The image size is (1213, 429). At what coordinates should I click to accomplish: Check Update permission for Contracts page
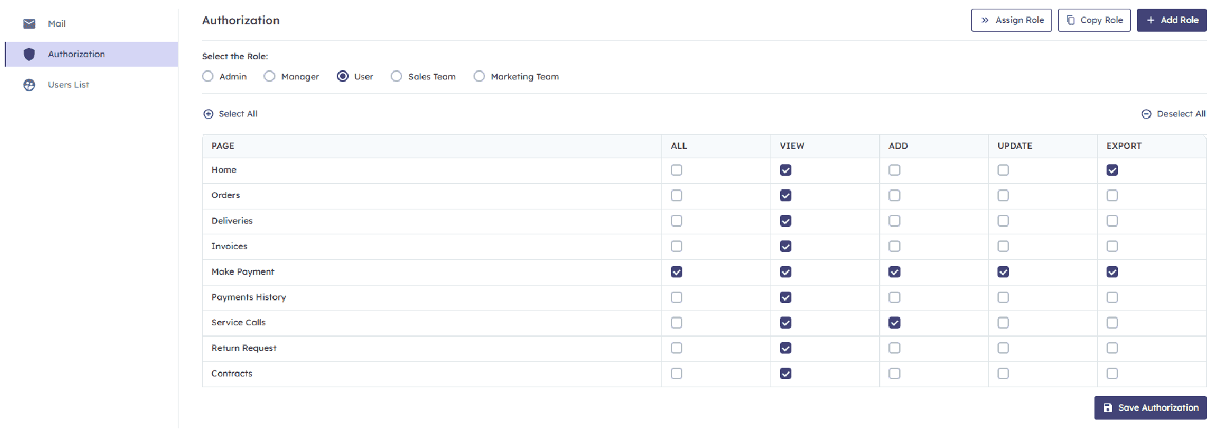click(1003, 373)
